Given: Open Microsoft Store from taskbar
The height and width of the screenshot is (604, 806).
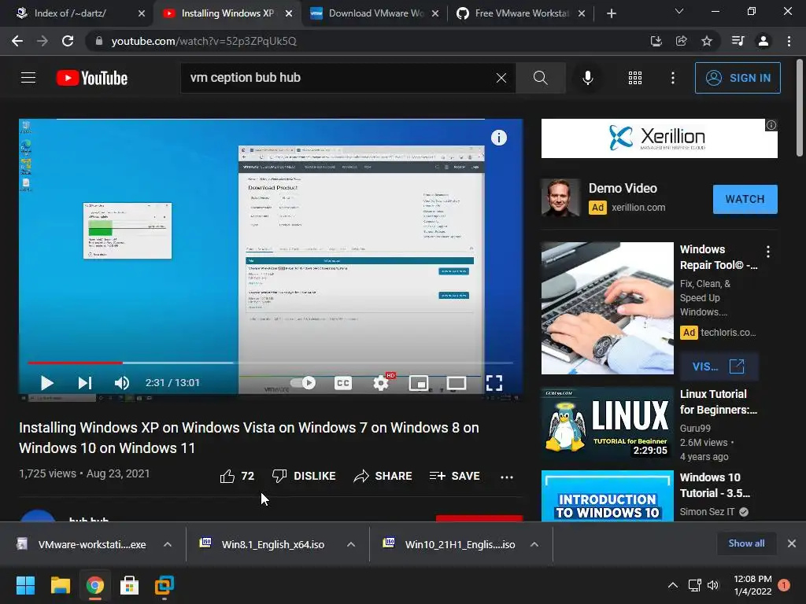Looking at the screenshot, I should tap(130, 585).
